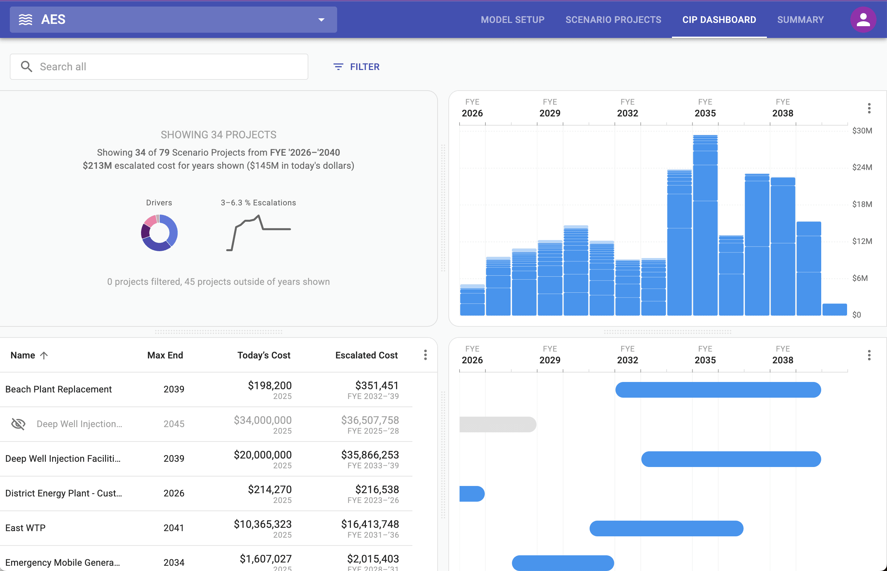
Task: Sort table by Escalated Cost header
Action: coord(366,355)
